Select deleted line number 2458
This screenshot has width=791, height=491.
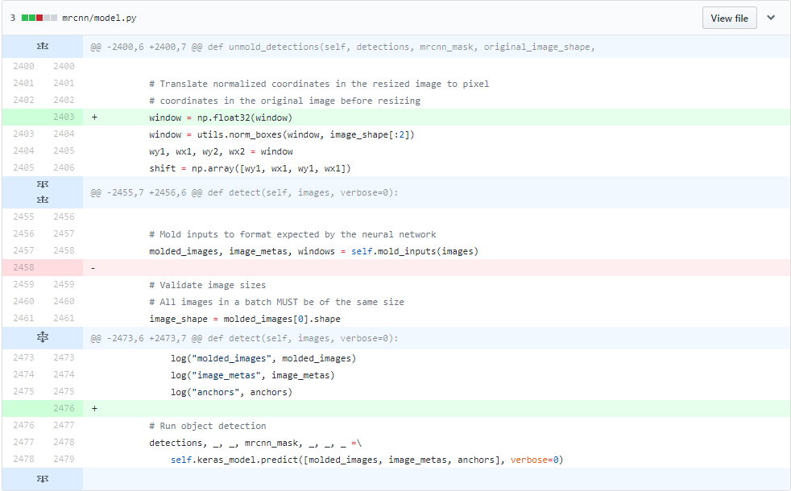(x=23, y=267)
